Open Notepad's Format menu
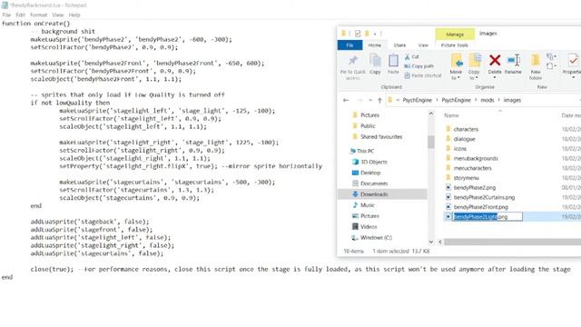 pos(38,15)
